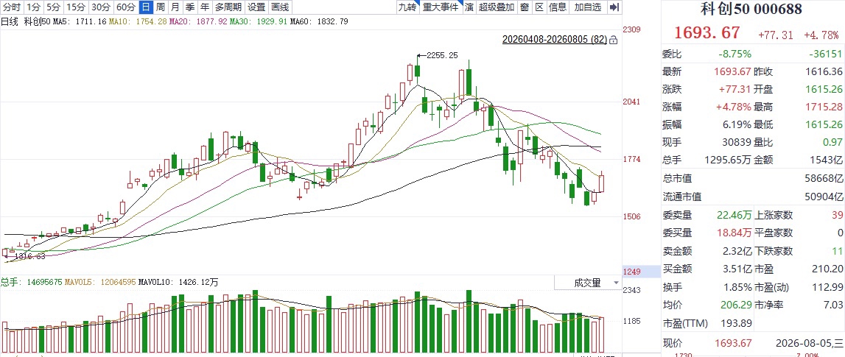The height and width of the screenshot is (357, 845).
Task: Toggle the date range lock icon
Action: coord(613,40)
